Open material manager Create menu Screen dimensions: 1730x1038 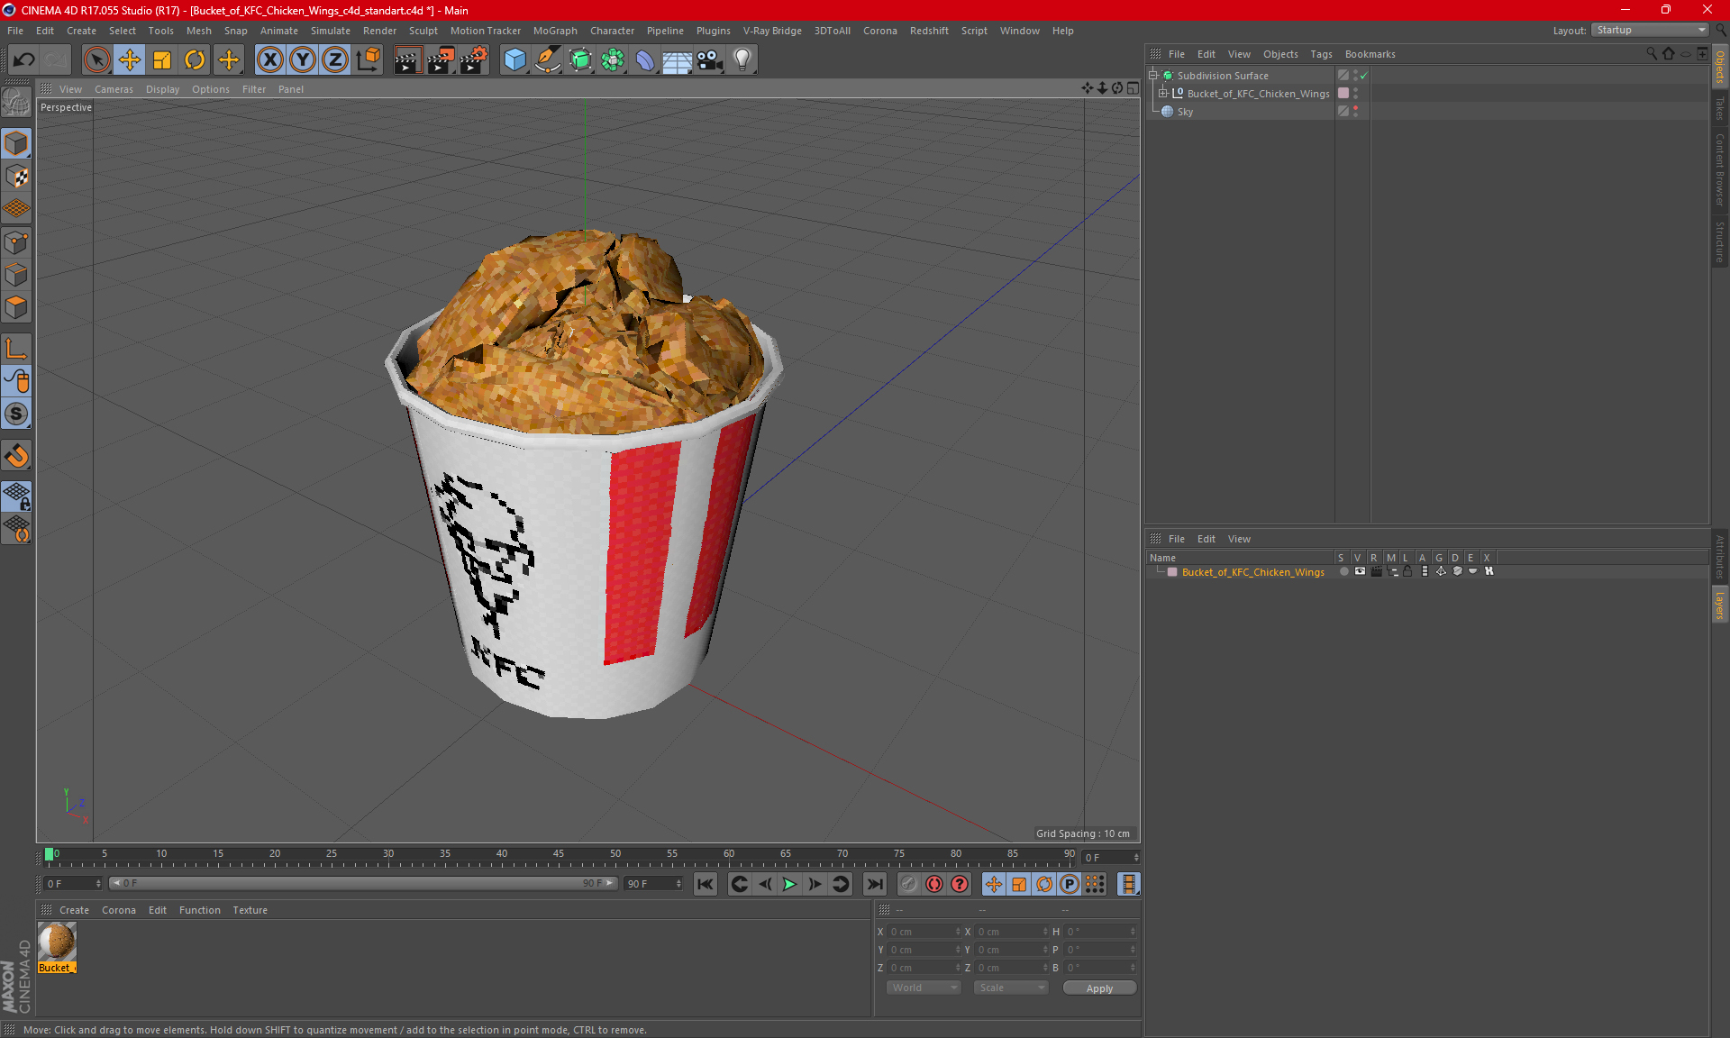click(74, 910)
